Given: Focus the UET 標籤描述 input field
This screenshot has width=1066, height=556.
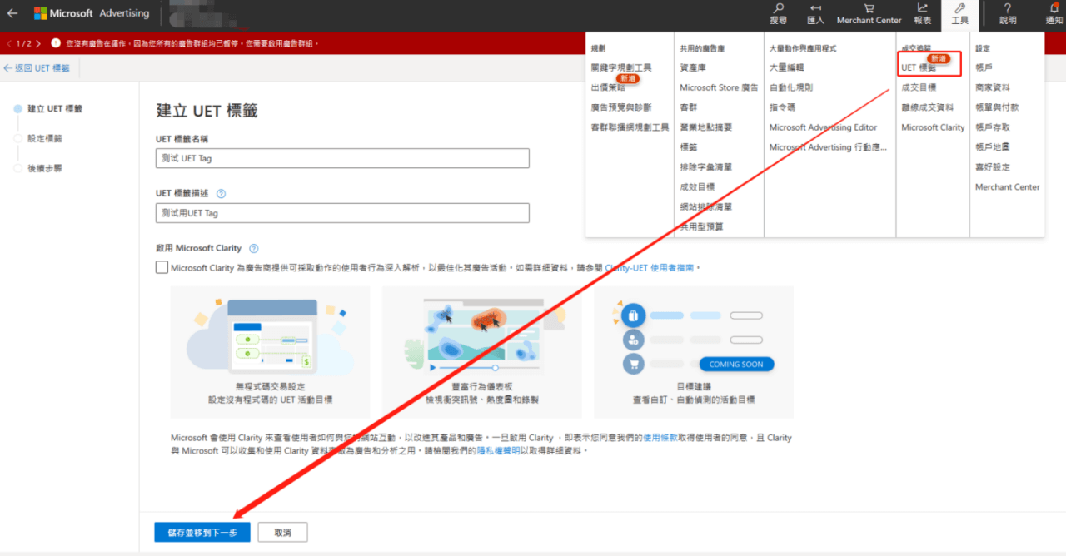Looking at the screenshot, I should tap(342, 213).
